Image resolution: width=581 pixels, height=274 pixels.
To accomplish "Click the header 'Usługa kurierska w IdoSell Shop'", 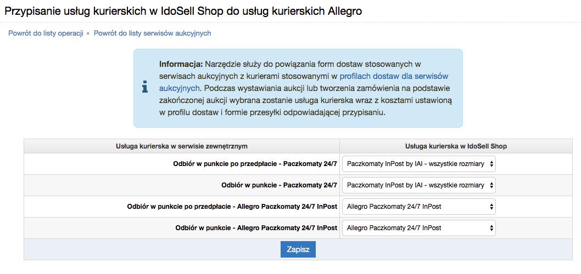I will 456,146.
